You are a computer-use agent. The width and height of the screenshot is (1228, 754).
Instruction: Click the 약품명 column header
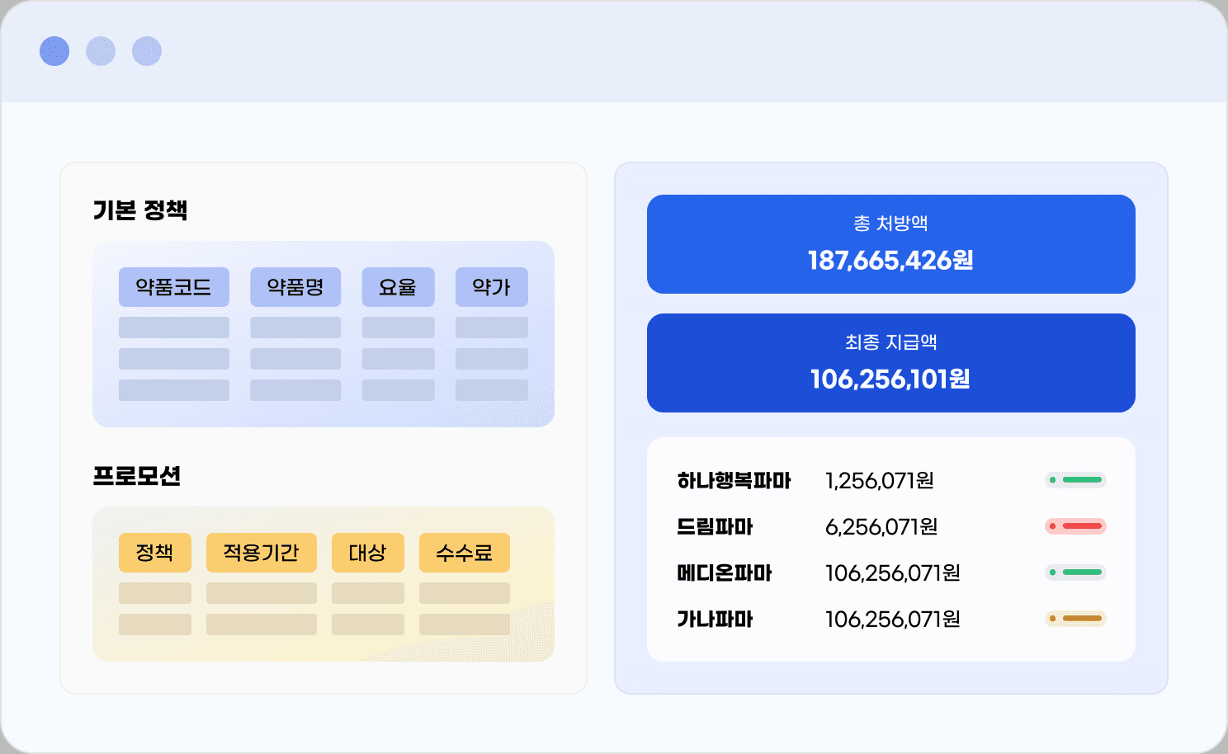[295, 287]
